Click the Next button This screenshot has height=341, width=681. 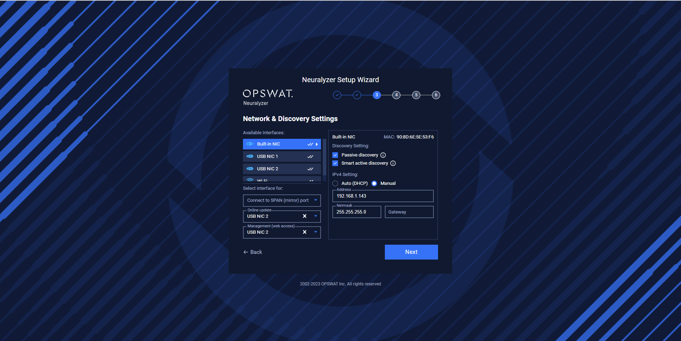point(411,252)
